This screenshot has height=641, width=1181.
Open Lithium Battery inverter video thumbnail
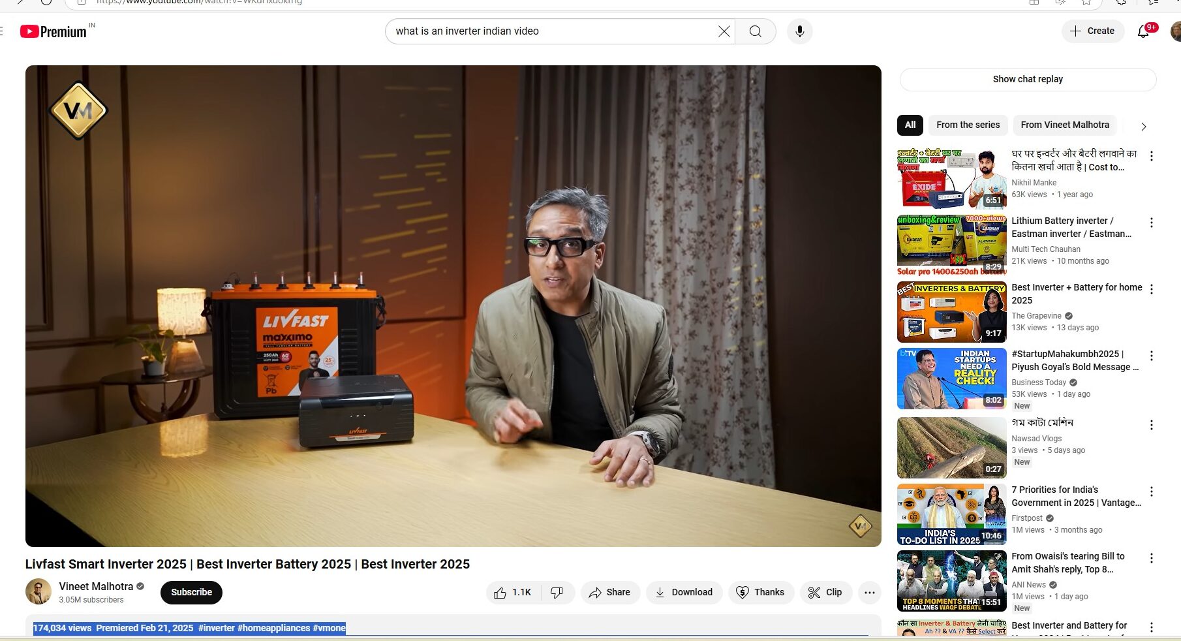click(x=951, y=245)
